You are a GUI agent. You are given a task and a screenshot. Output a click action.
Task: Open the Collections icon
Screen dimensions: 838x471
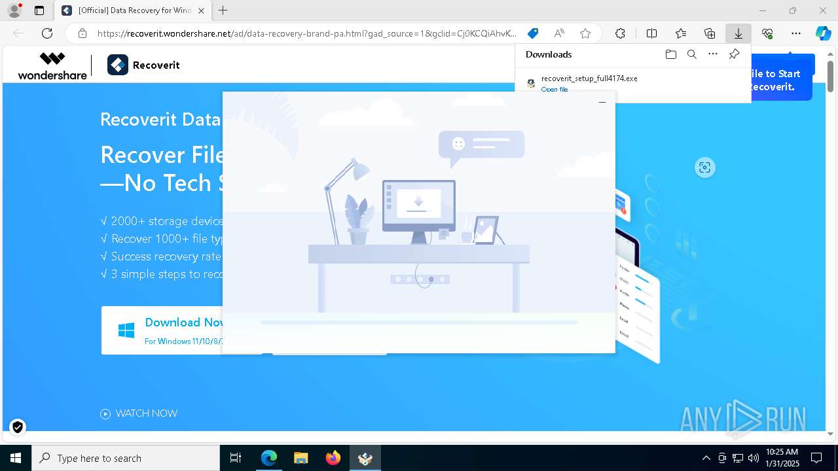coord(710,33)
